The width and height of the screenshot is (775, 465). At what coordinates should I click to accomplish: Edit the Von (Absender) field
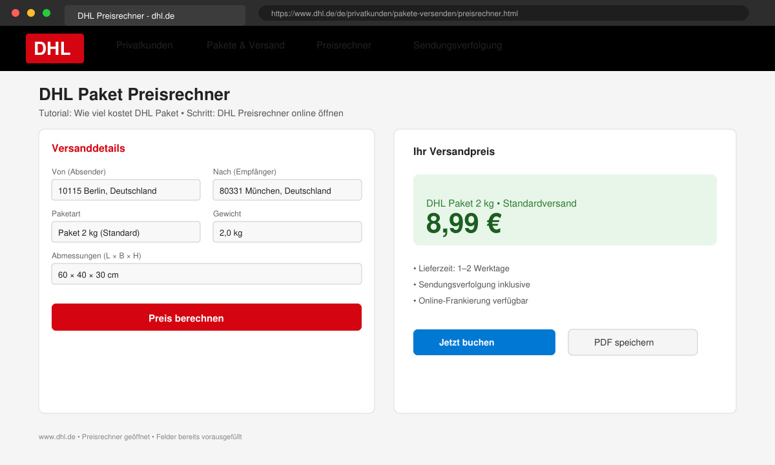click(126, 190)
